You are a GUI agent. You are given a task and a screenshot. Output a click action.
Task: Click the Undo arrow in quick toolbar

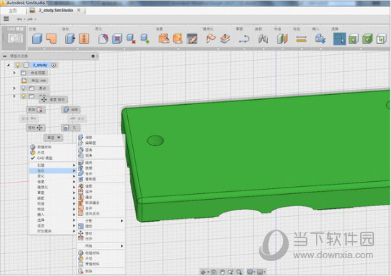click(x=20, y=19)
